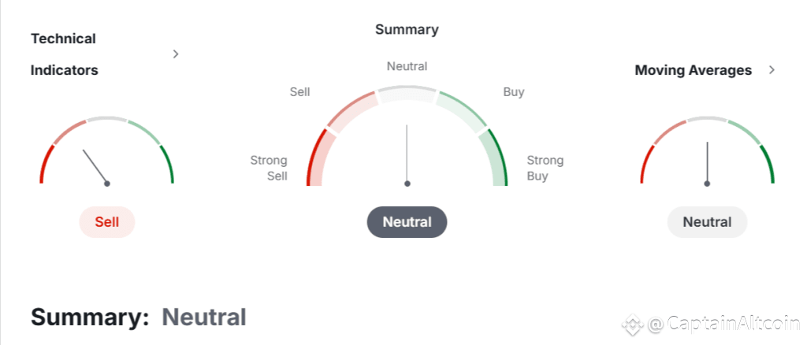Expand Technical Indicators chevron arrow
This screenshot has height=345, width=807.
(176, 54)
